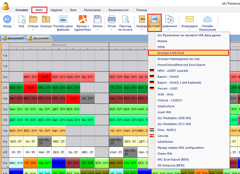Switch to the Разписание ribbon tab

tap(92, 10)
